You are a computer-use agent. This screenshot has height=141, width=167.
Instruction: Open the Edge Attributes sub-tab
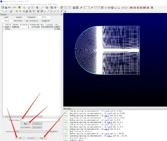[32, 21]
